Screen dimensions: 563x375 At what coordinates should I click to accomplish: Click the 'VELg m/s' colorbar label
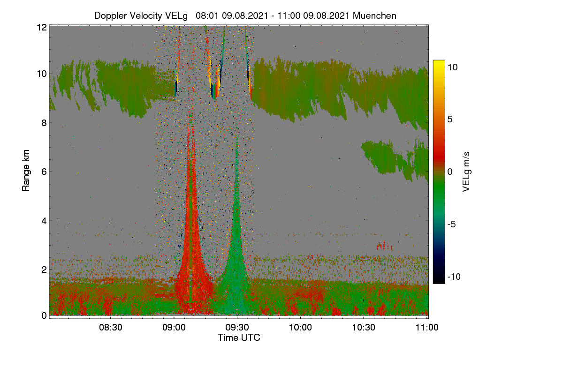(x=466, y=172)
